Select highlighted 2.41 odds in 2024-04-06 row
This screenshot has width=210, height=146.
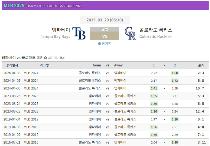click(x=154, y=88)
